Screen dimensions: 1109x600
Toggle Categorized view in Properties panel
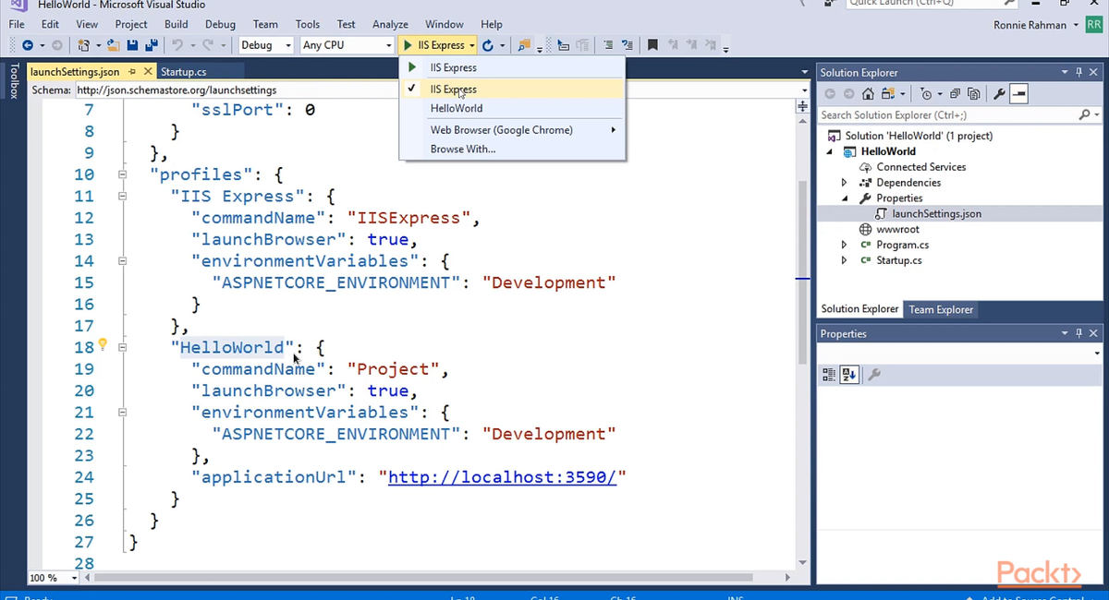[829, 375]
